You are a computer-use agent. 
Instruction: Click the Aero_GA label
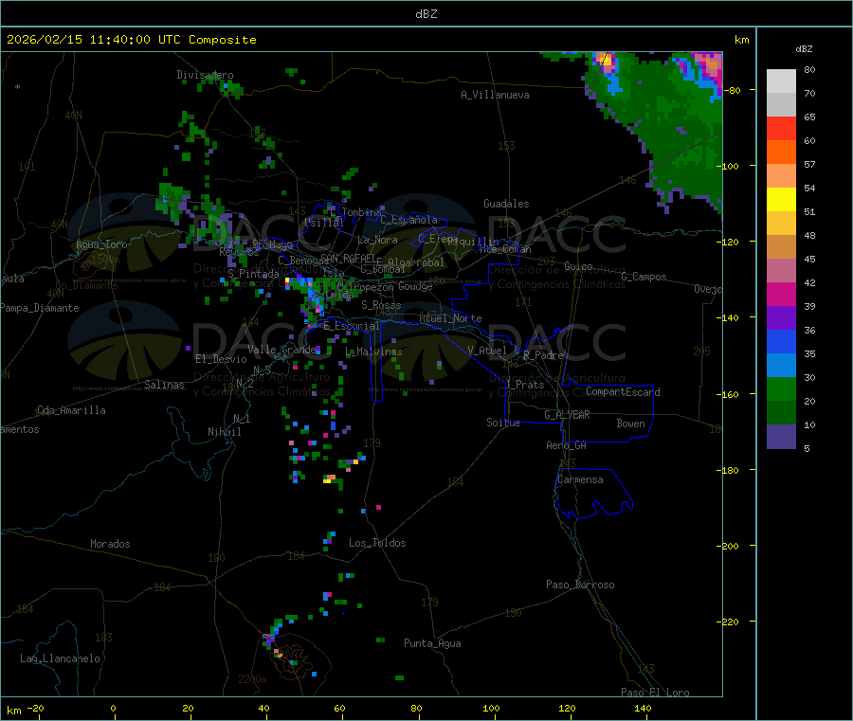(567, 445)
